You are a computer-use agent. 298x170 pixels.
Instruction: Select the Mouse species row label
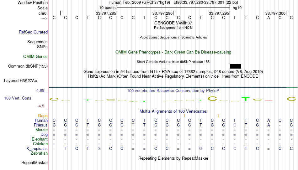point(42,130)
